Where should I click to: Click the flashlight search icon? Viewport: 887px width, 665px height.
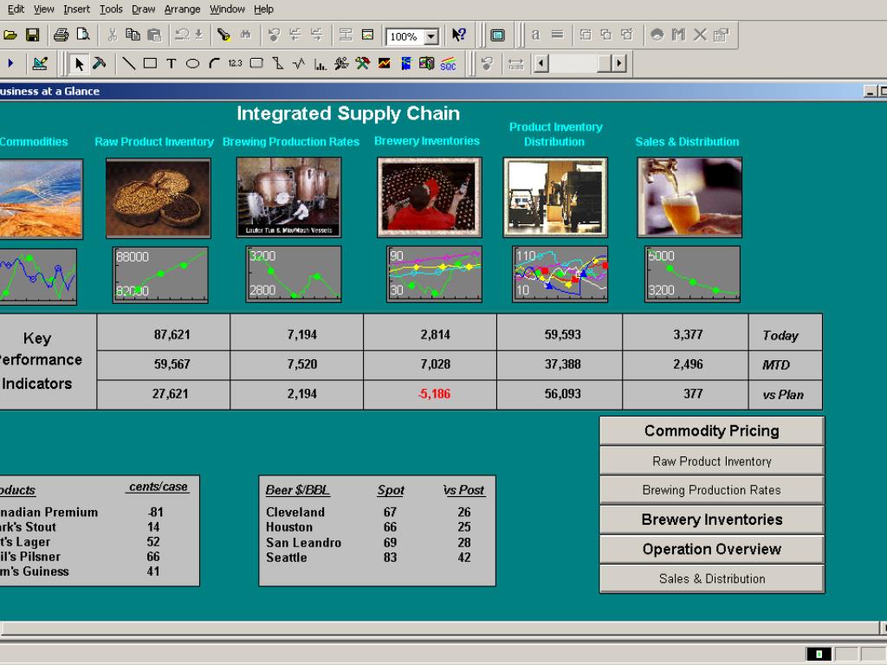click(224, 35)
